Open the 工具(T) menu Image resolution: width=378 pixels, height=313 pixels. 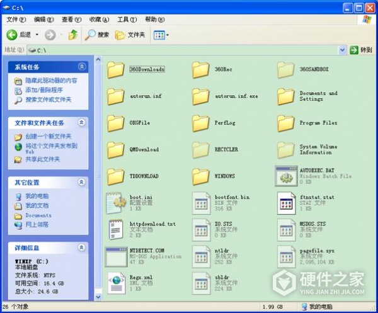127,20
